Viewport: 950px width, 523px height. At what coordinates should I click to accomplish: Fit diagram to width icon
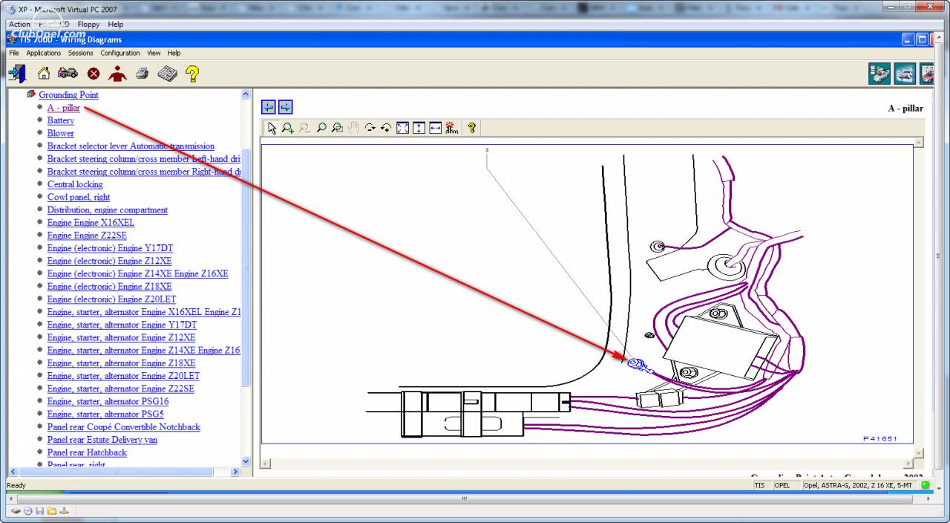[x=436, y=128]
